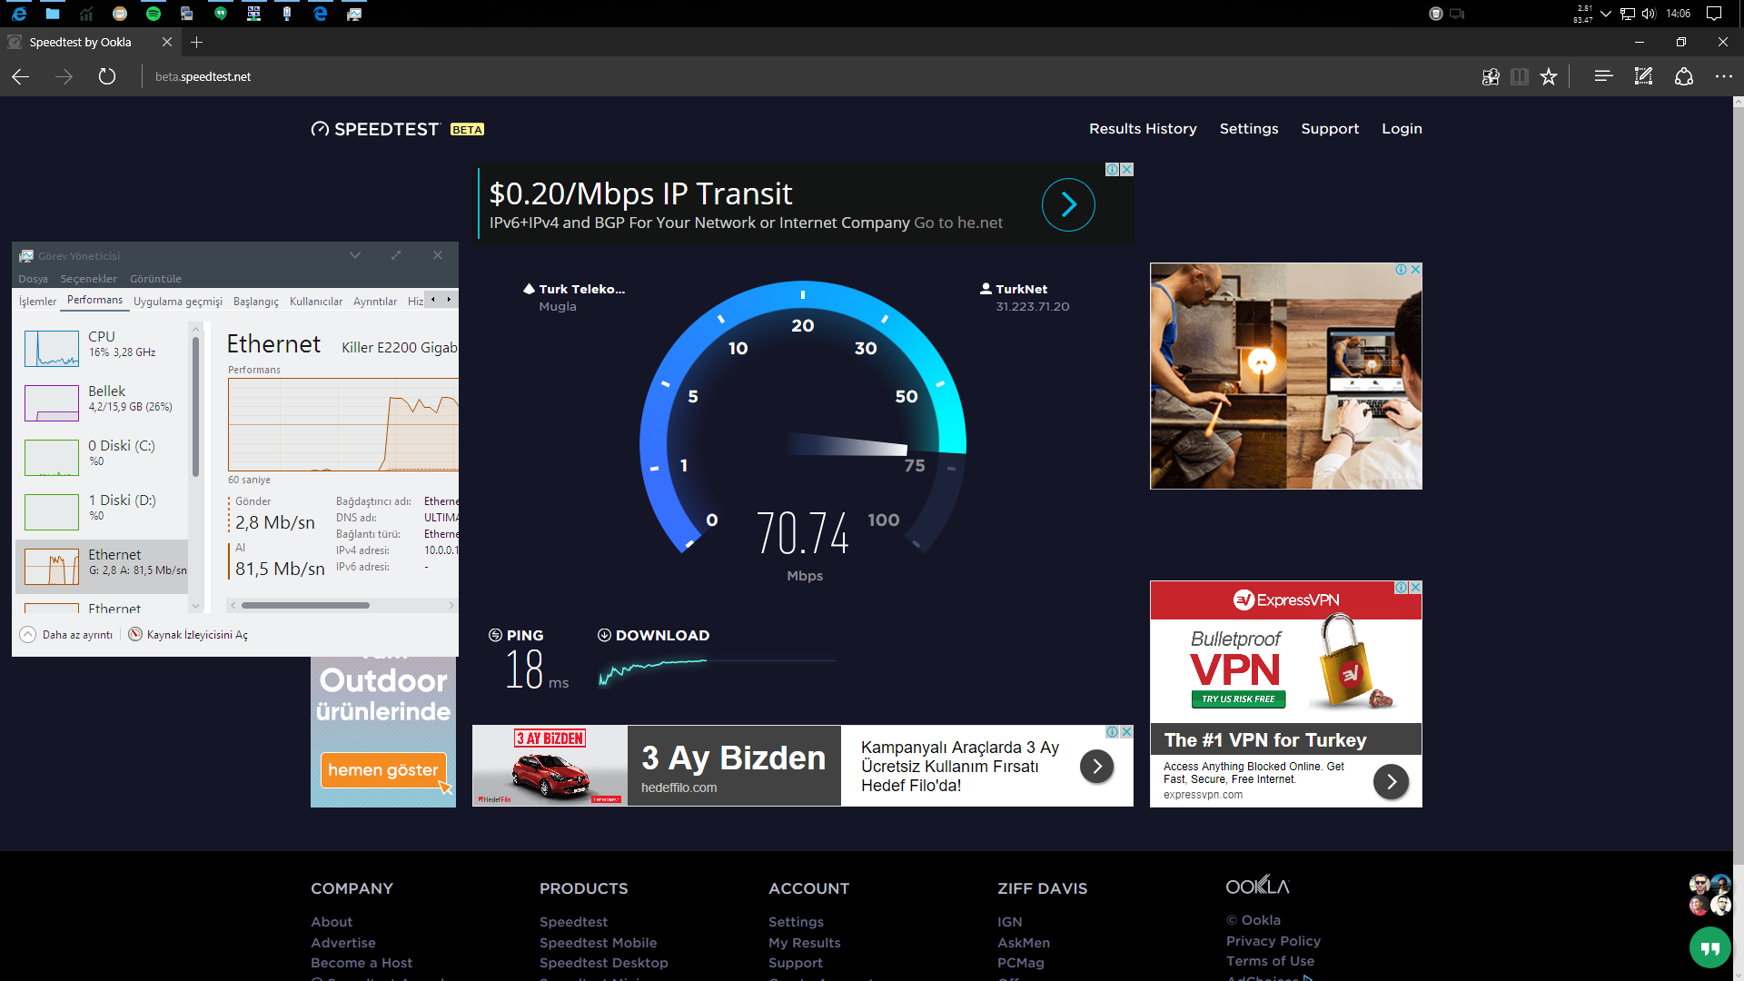Click the arrow on IP Transit ad
This screenshot has height=981, width=1744.
click(x=1068, y=204)
